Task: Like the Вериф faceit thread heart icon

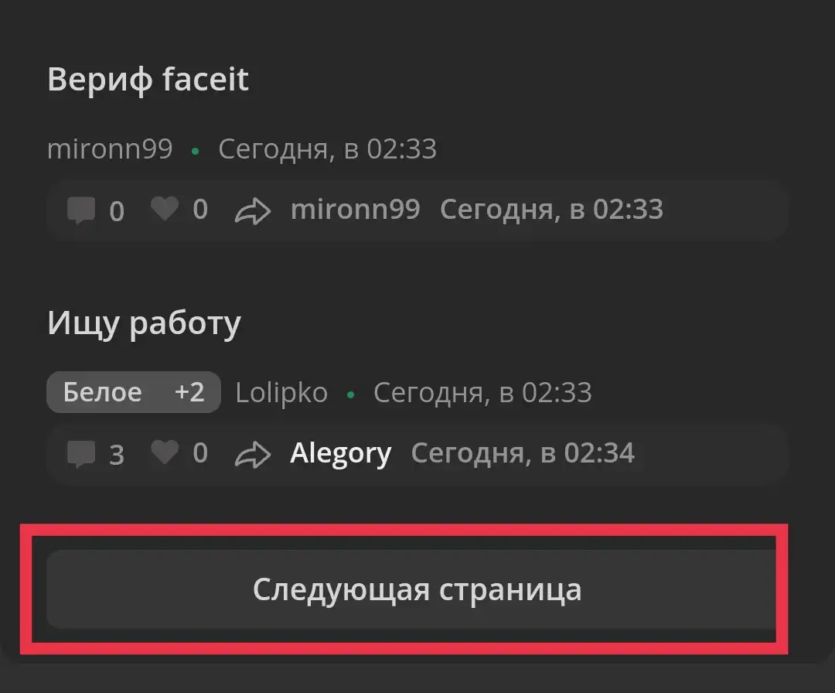Action: pos(165,208)
